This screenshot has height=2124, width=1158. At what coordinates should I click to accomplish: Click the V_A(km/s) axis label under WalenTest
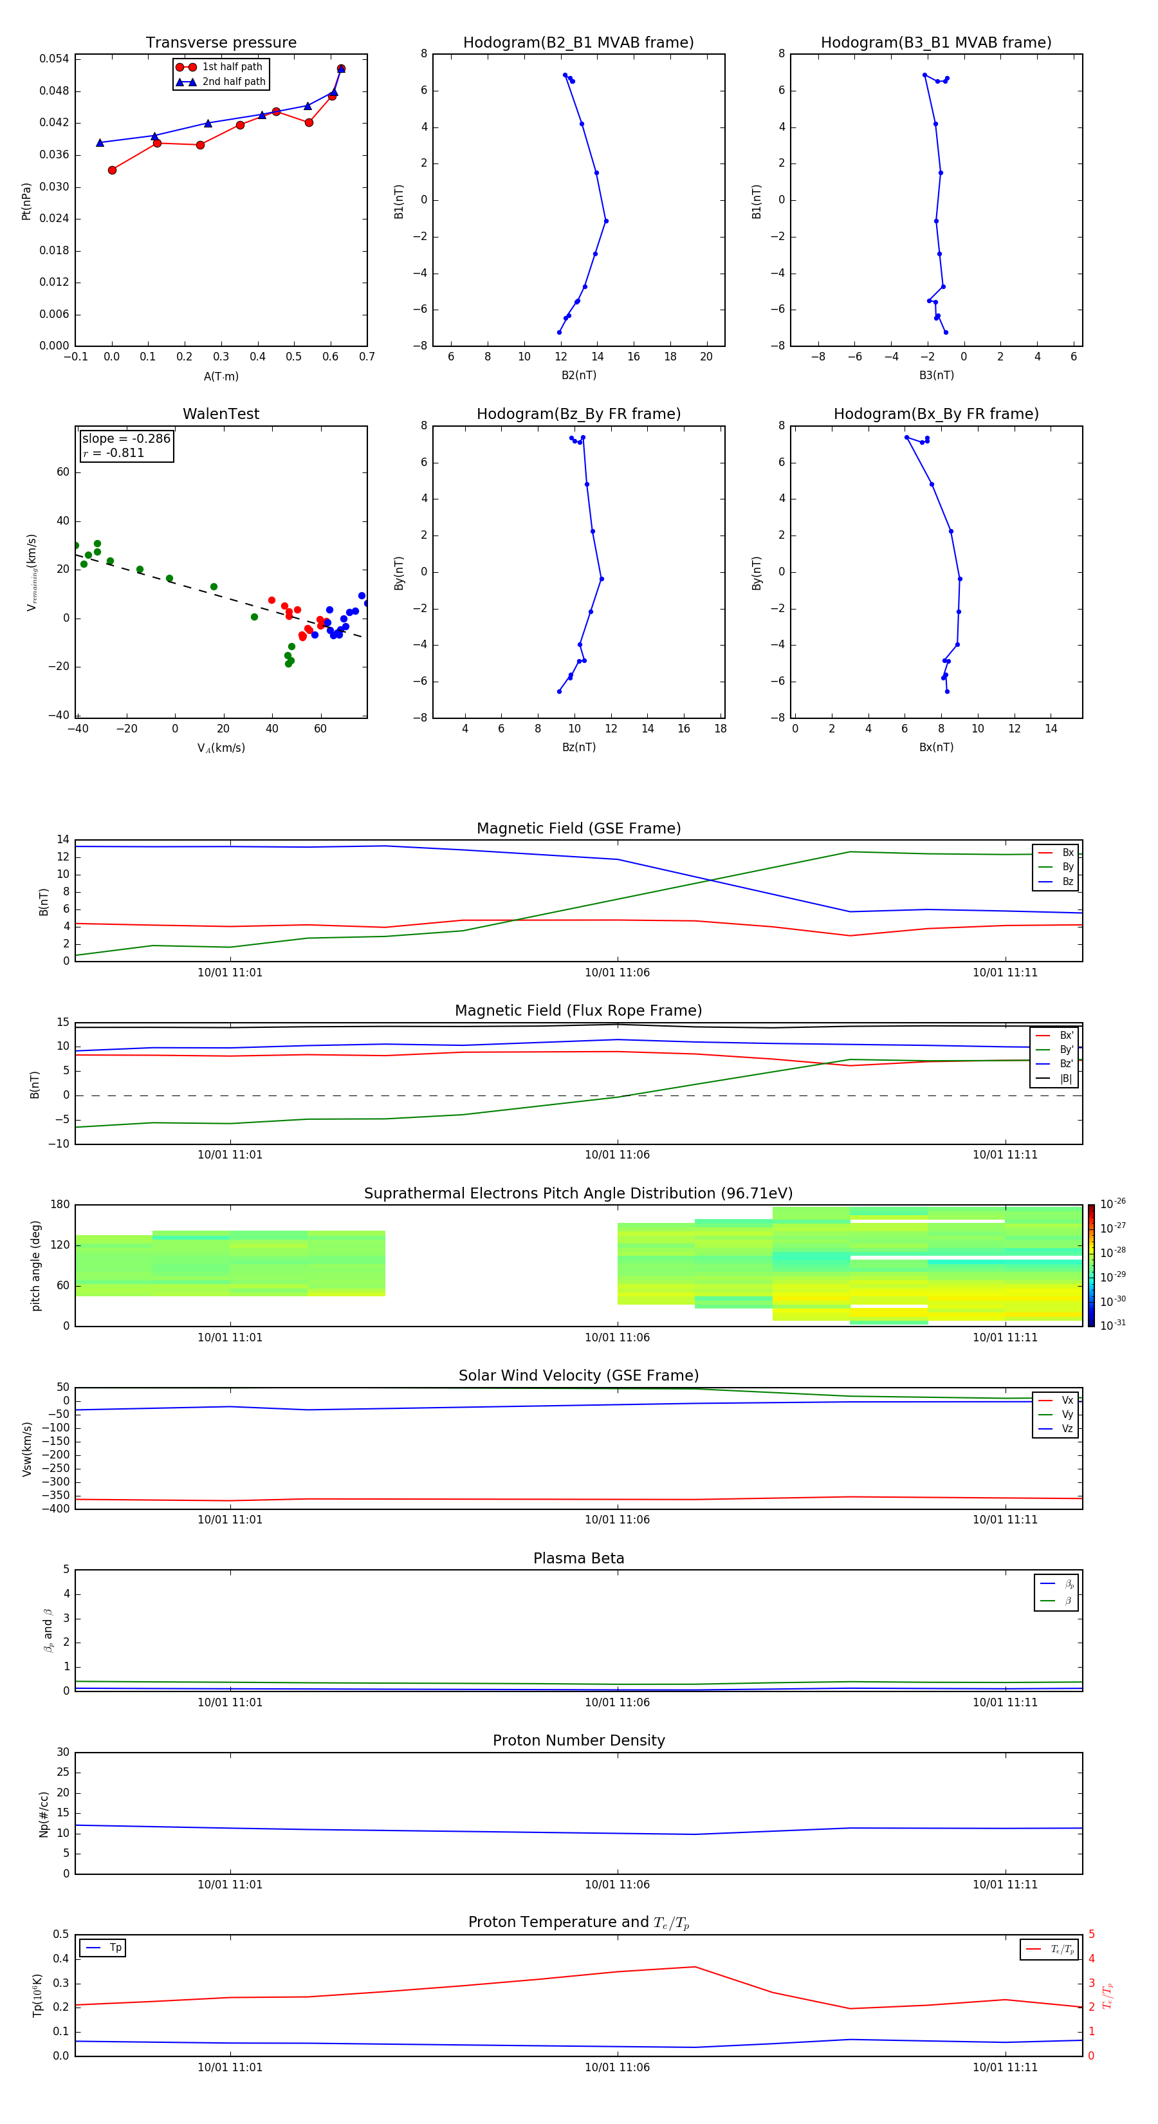(x=221, y=748)
